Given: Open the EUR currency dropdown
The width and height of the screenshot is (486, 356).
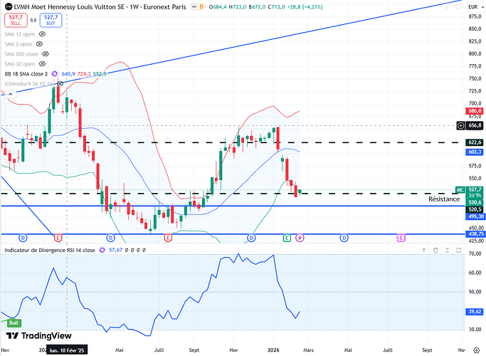Looking at the screenshot, I should (473, 7).
